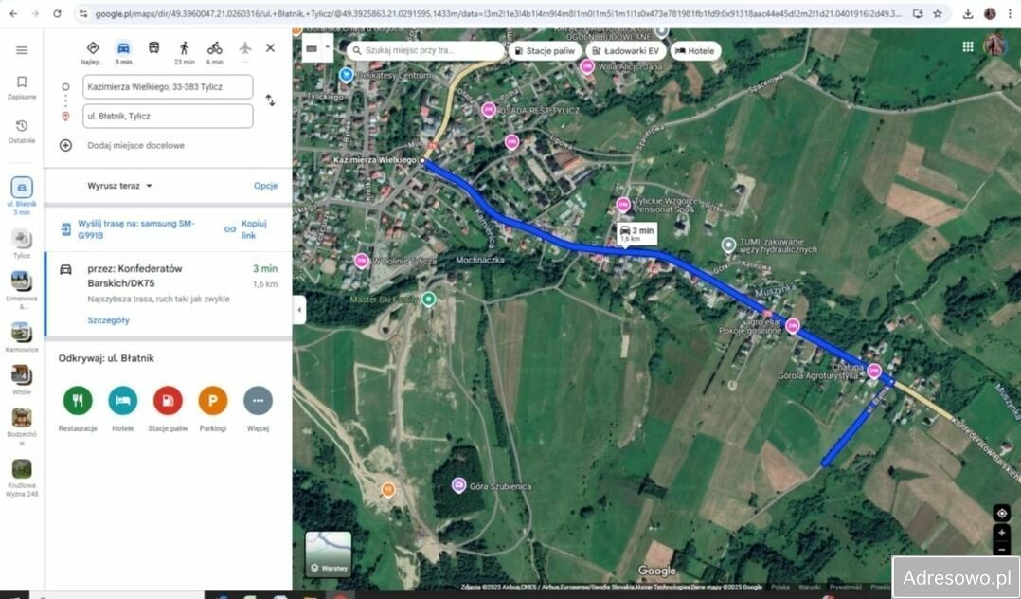Show Więcej more categories

coord(258,408)
